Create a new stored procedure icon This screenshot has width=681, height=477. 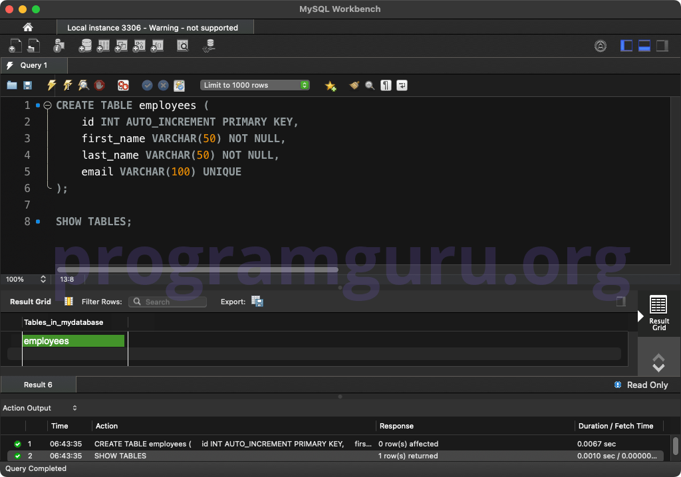(139, 46)
